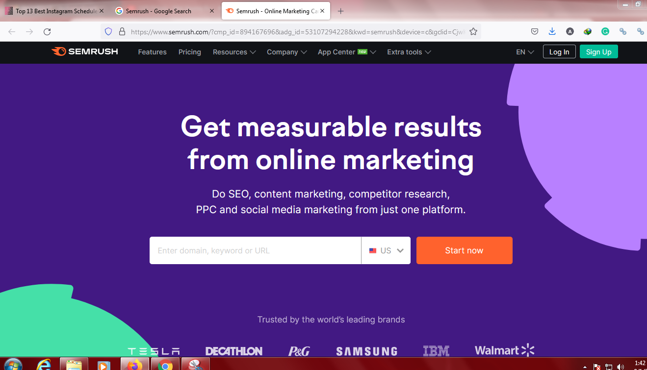Focus the Enter domain, keyword or URL field
The image size is (647, 370).
pos(255,250)
